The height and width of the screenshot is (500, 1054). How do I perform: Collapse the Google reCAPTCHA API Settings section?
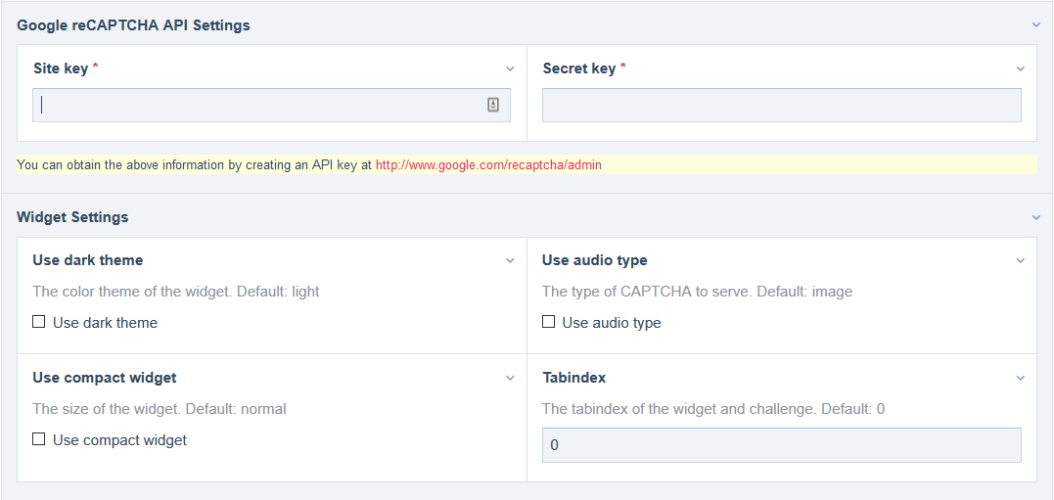1036,25
